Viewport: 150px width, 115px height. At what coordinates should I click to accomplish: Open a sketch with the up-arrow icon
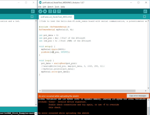[x=54, y=11]
